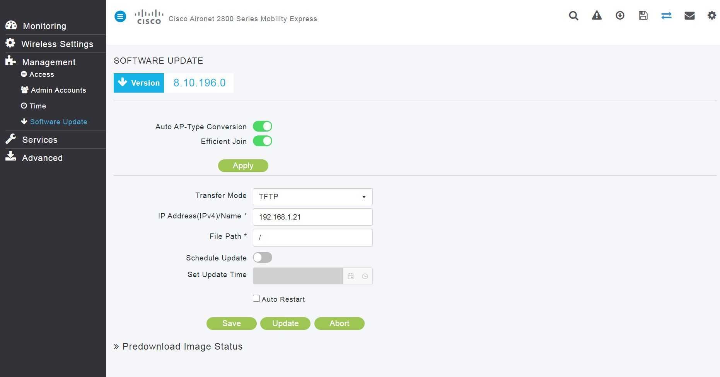Click the Set Update Time field
The height and width of the screenshot is (377, 720).
point(298,276)
